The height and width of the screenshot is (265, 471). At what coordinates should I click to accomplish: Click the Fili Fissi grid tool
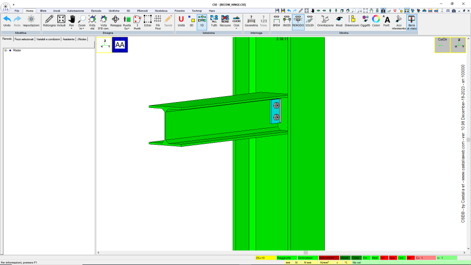point(157,22)
